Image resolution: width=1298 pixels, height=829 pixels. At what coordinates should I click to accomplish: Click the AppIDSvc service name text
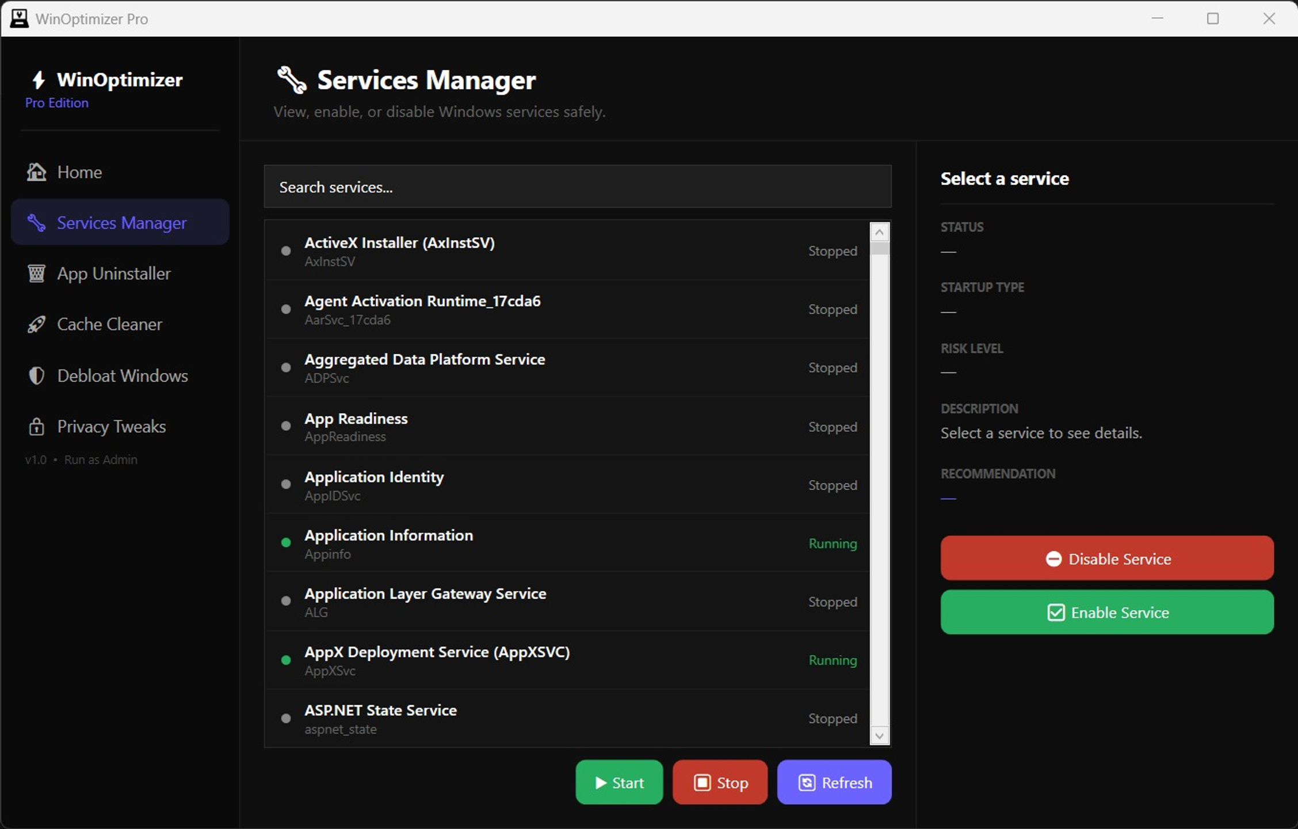[x=333, y=496]
